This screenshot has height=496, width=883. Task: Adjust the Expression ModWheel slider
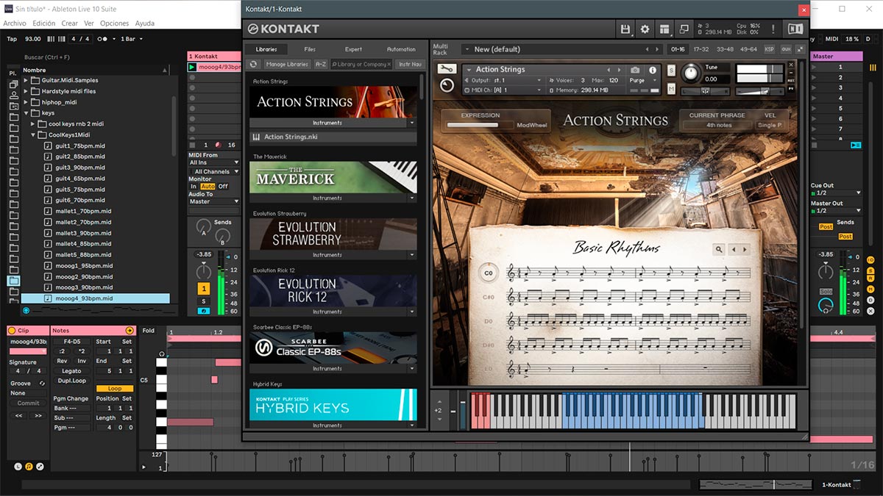click(480, 125)
